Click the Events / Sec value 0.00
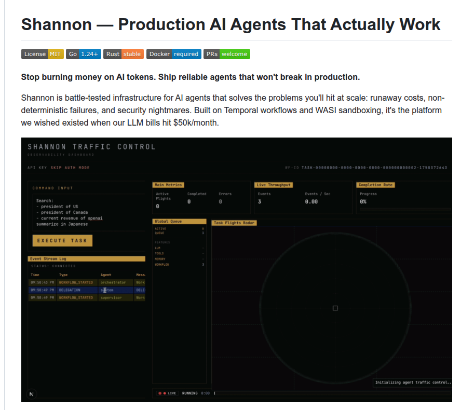This screenshot has width=461, height=410. pyautogui.click(x=311, y=201)
